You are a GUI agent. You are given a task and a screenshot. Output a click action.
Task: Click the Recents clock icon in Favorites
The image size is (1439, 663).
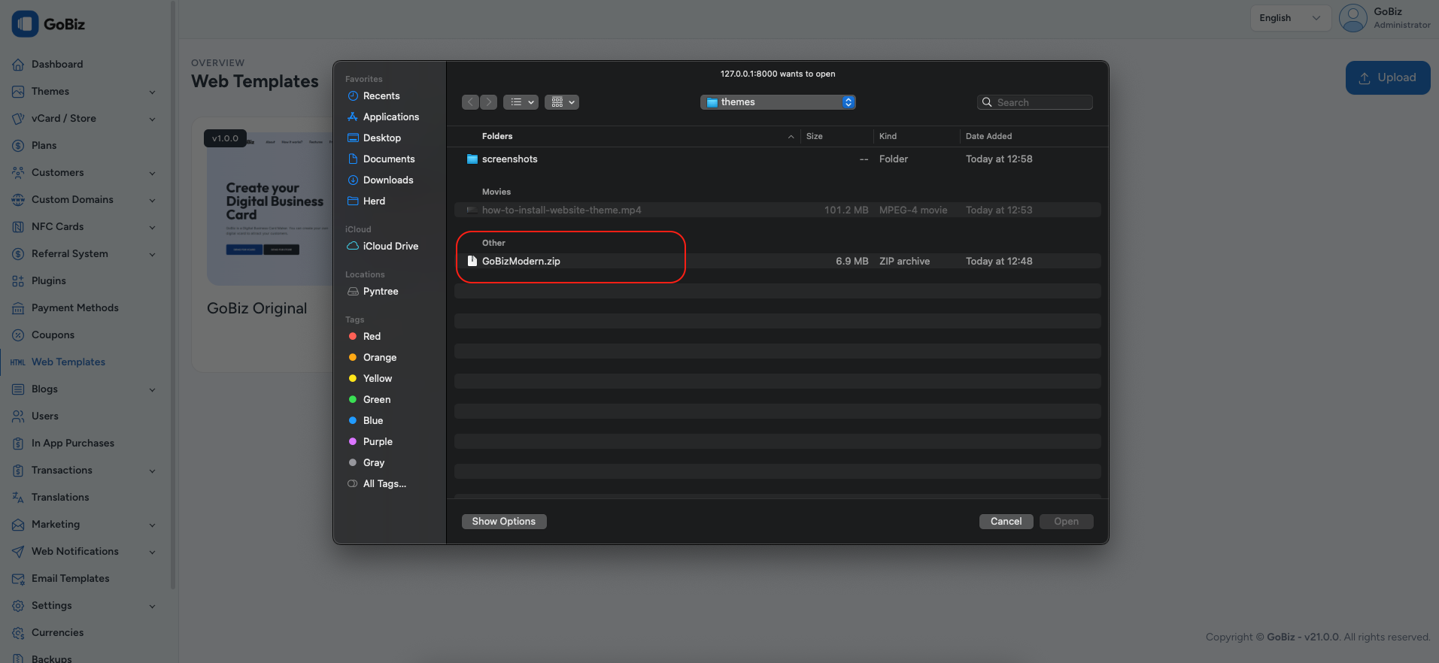pos(353,96)
